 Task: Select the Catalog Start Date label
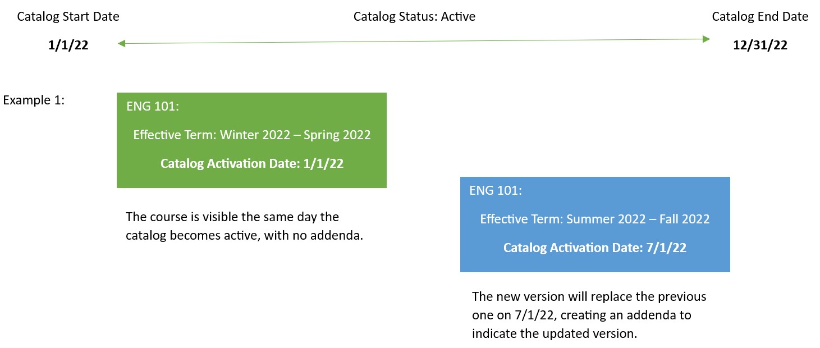pyautogui.click(x=68, y=17)
